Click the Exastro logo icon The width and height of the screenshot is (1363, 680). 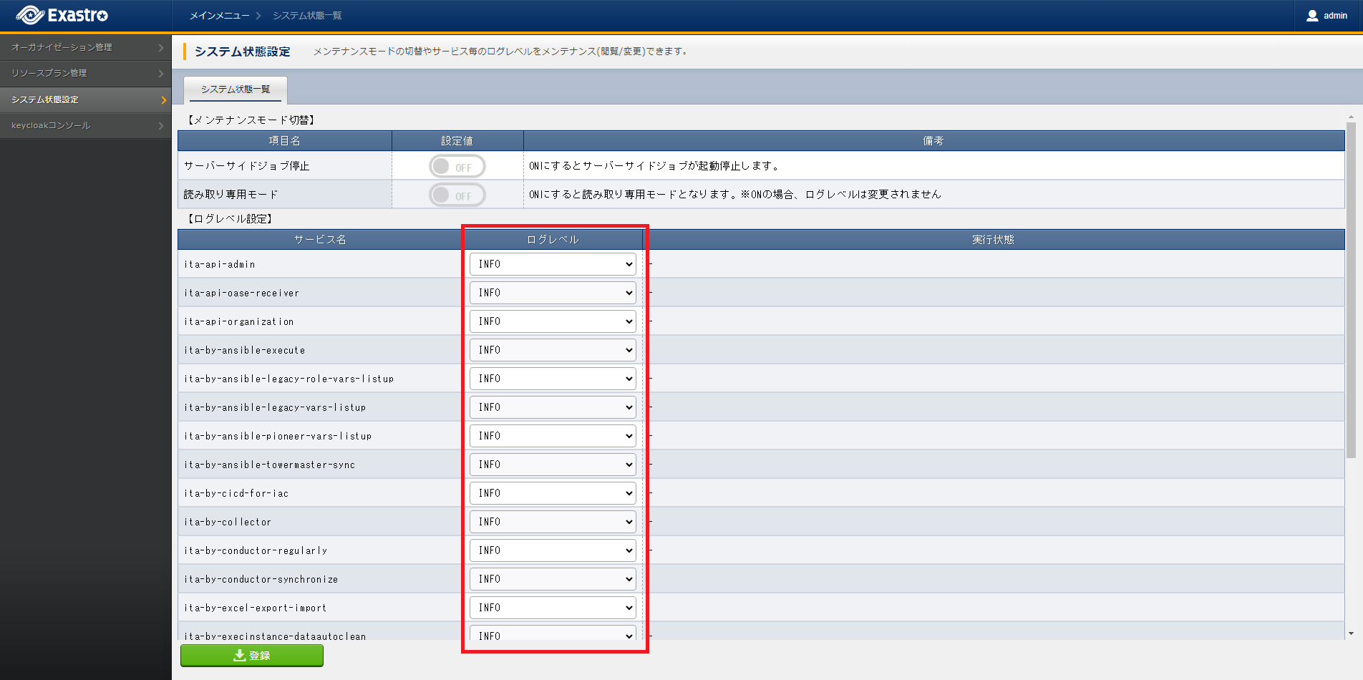[30, 15]
